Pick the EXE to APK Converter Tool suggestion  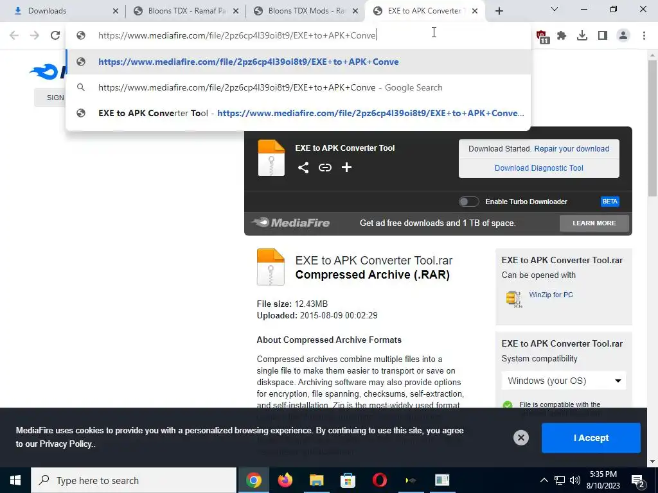298,113
